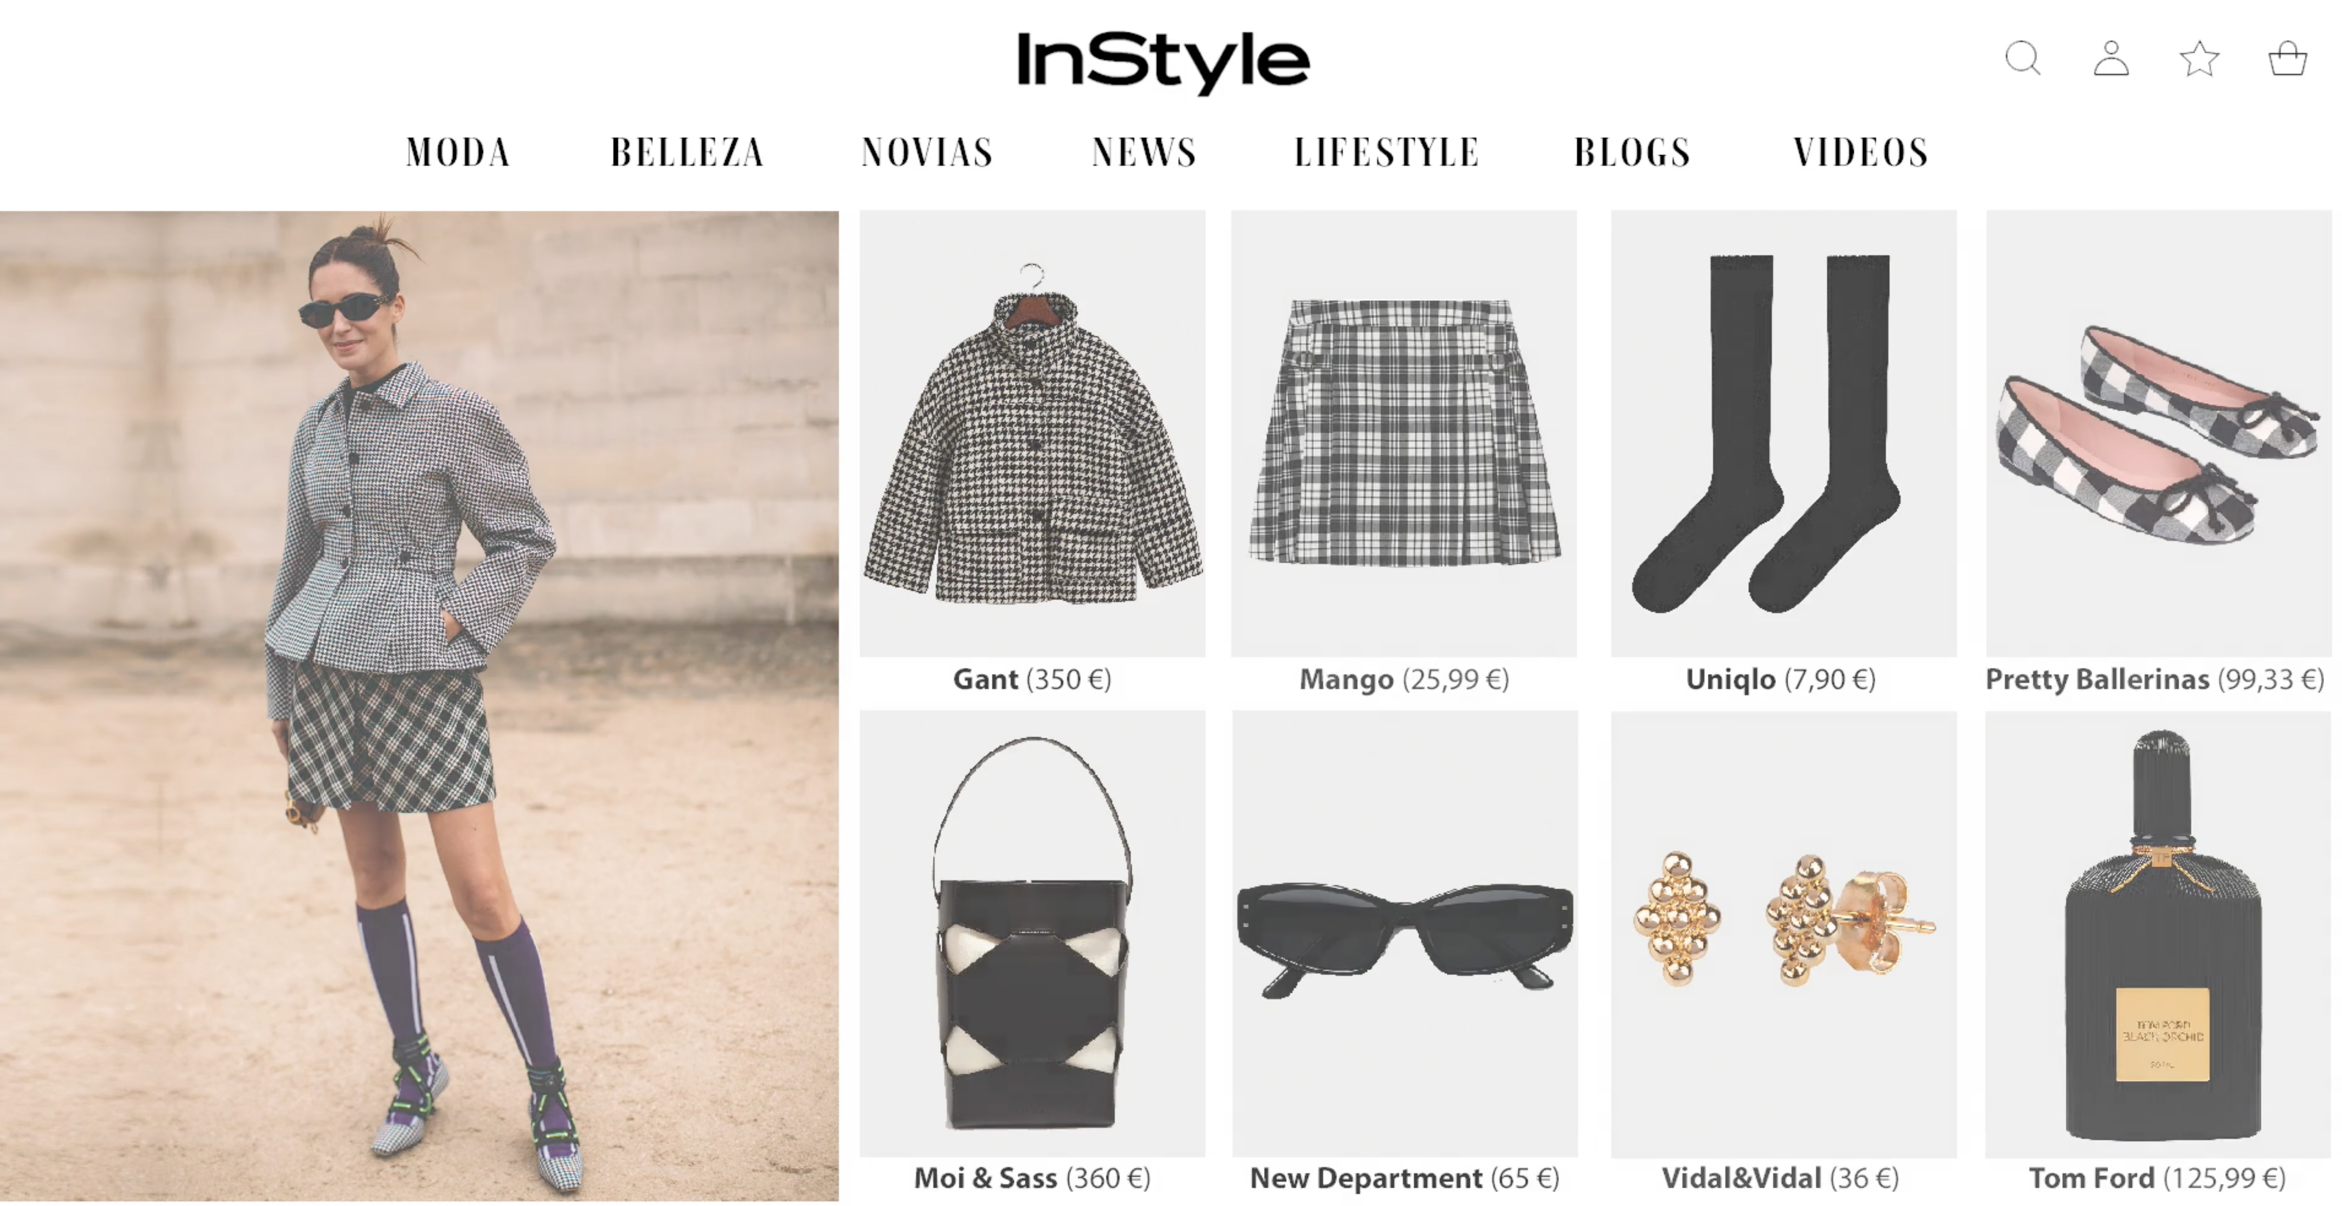Open the VIDEOS menu section
The width and height of the screenshot is (2342, 1206).
[x=1861, y=152]
